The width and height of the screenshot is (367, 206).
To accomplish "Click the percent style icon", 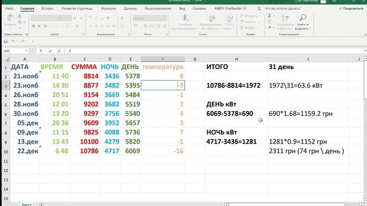I will [145, 26].
